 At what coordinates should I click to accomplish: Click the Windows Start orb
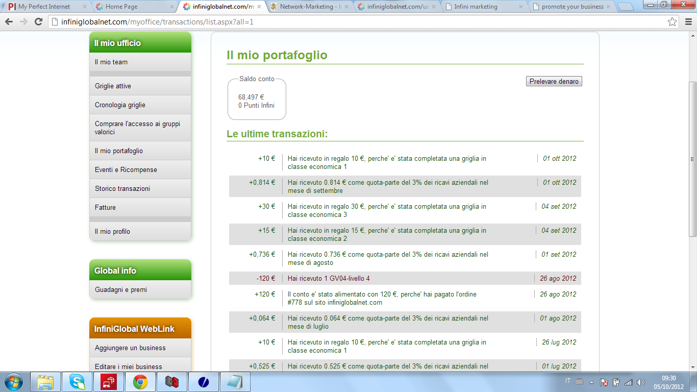13,382
